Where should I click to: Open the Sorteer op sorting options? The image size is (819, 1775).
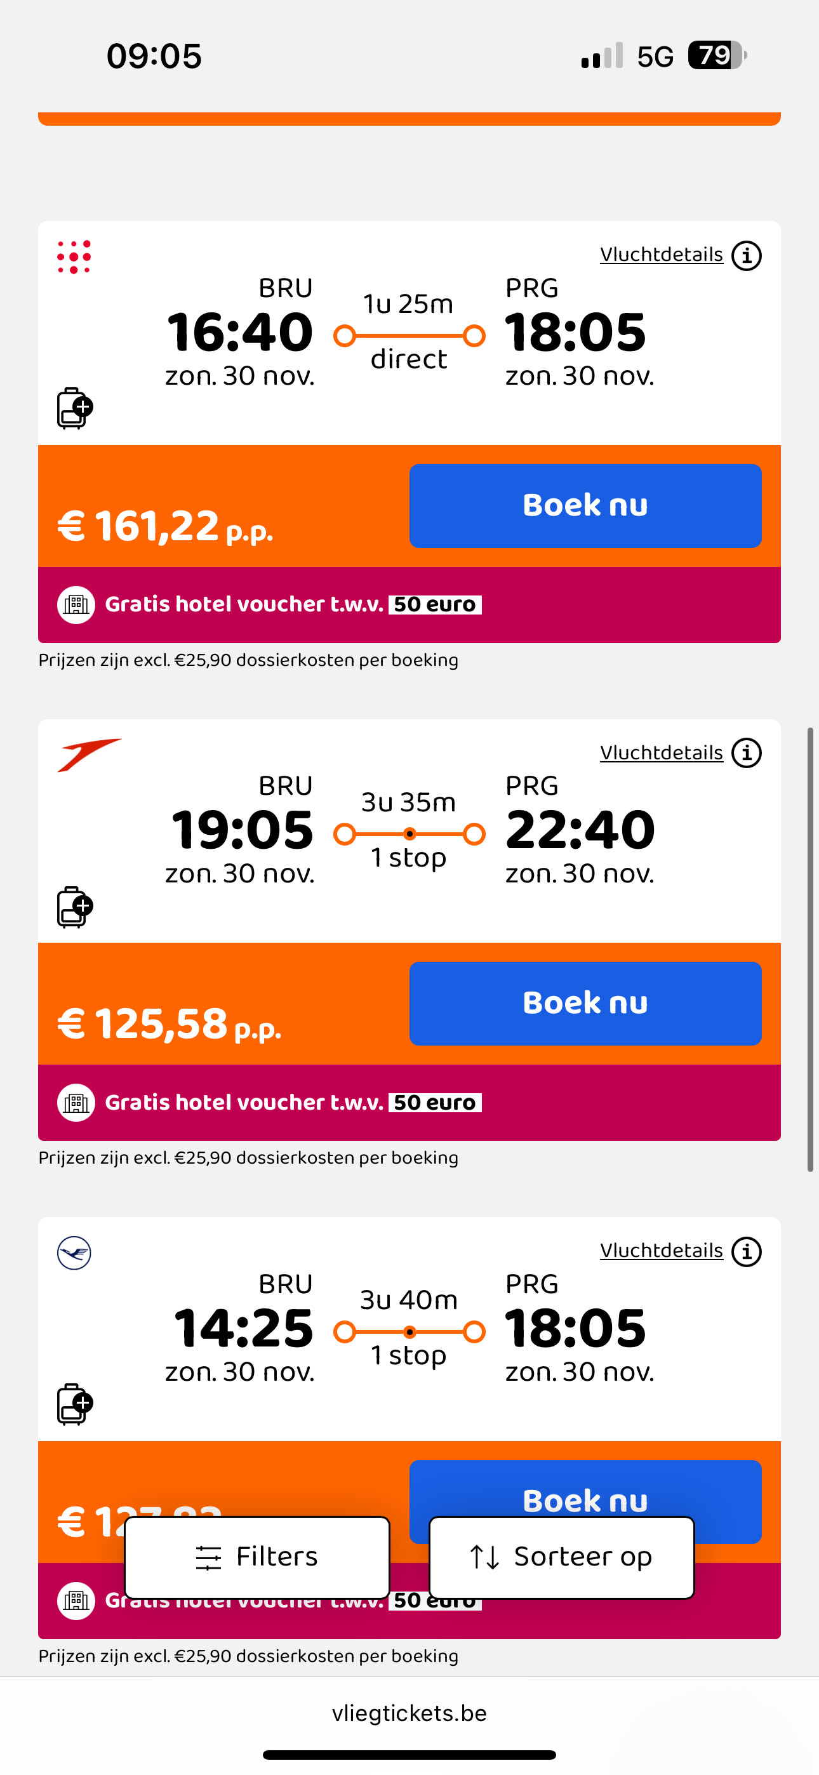point(561,1557)
